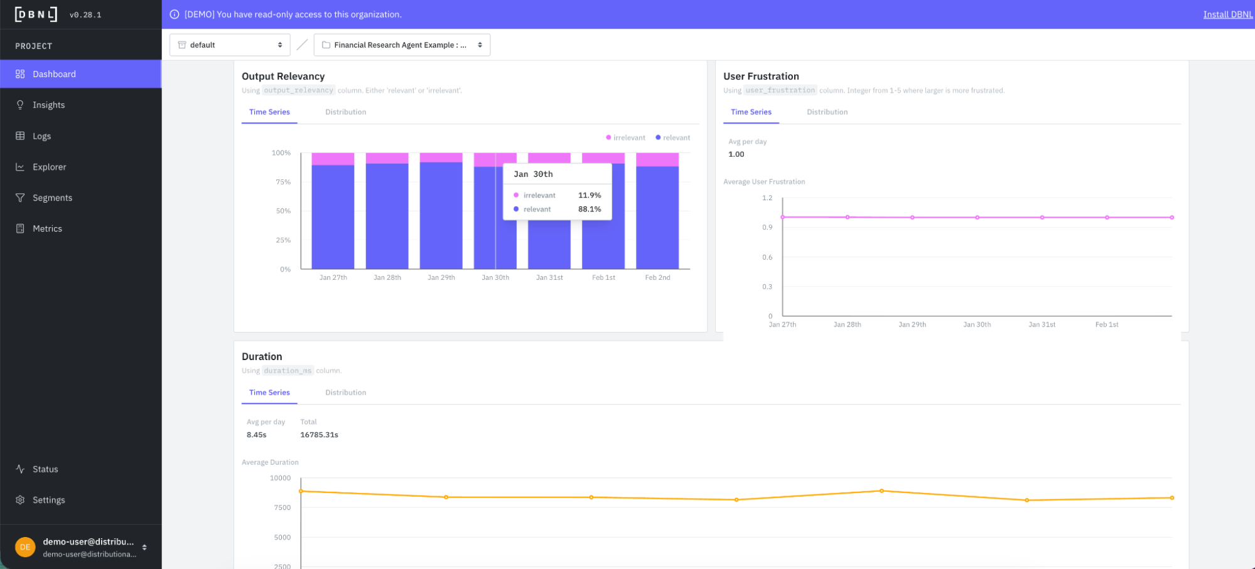Screen dimensions: 1255x569
Task: Click the folder icon in project selector
Action: pos(326,45)
